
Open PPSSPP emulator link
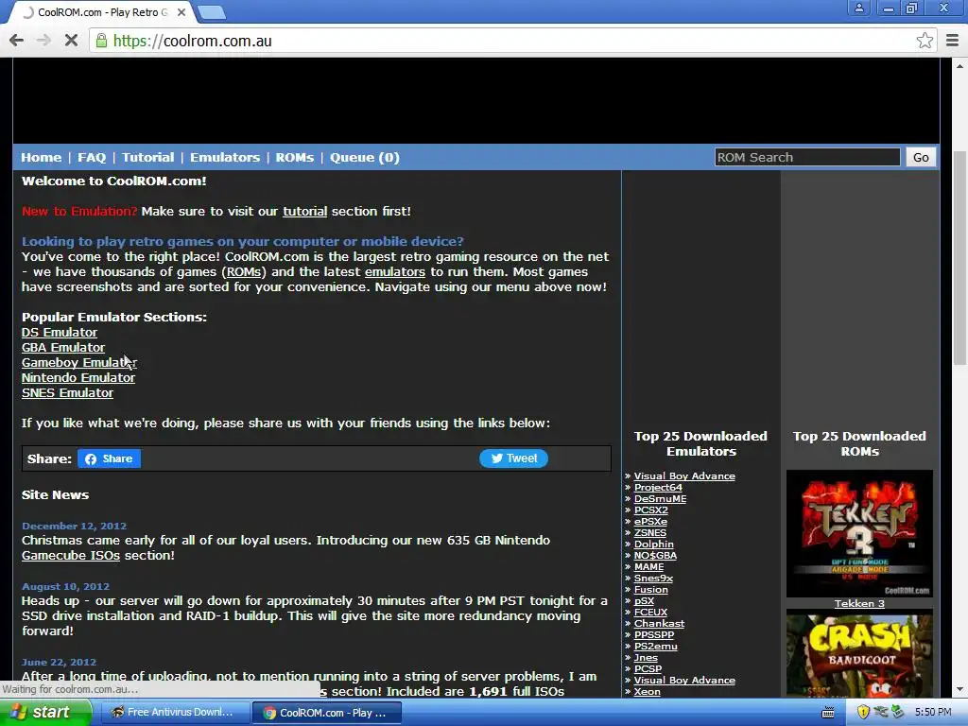[x=654, y=635]
